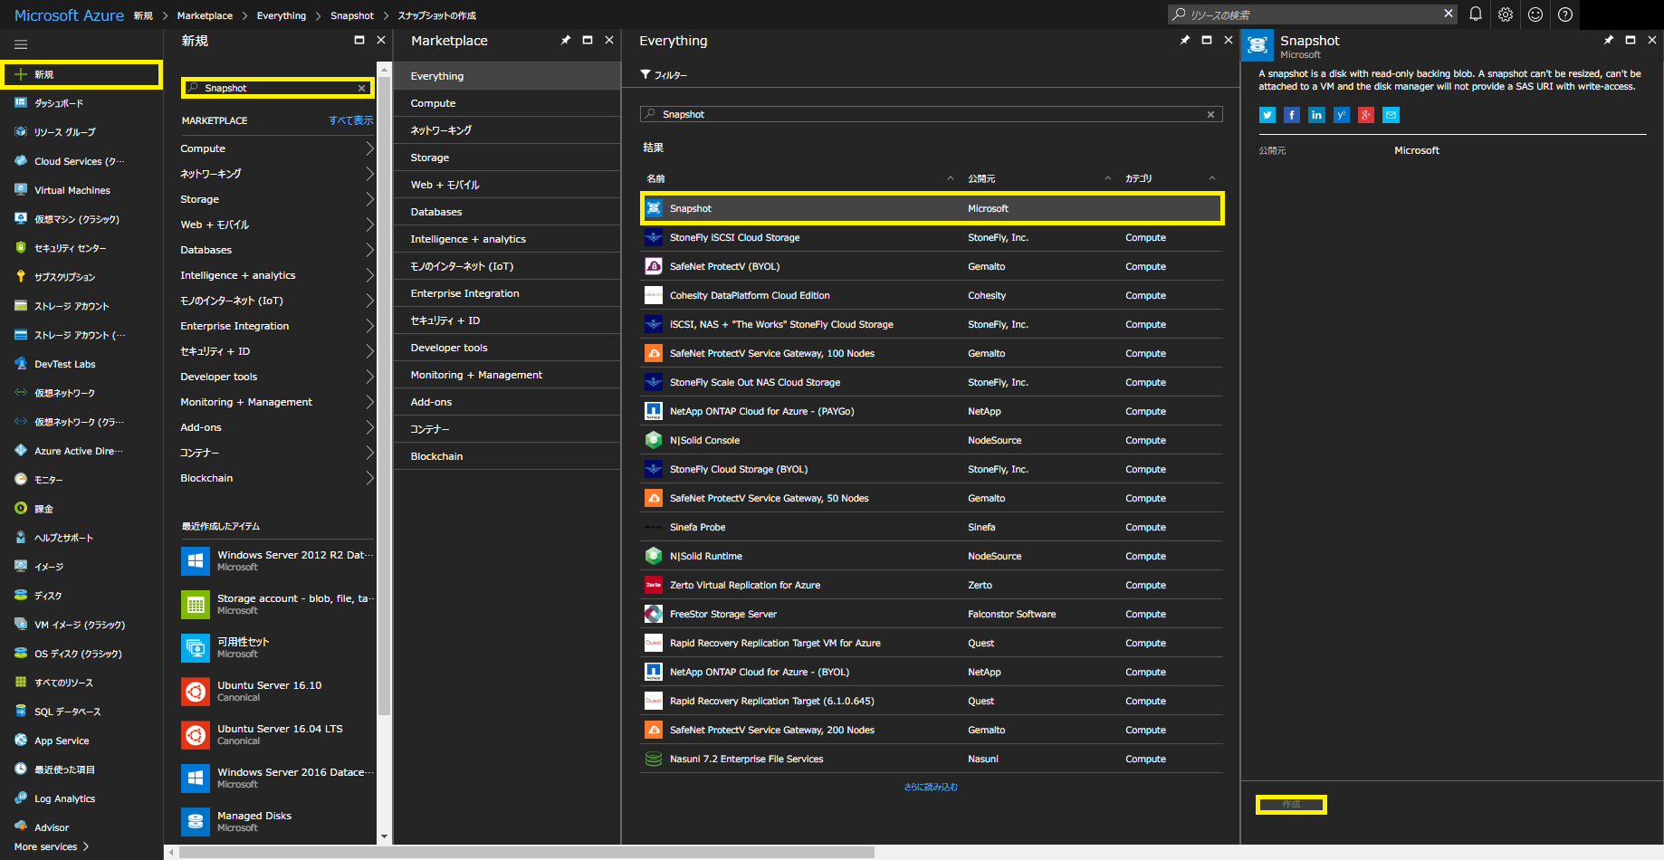Click the Virtual Machines sidebar icon
Image resolution: width=1664 pixels, height=860 pixels.
pos(21,190)
